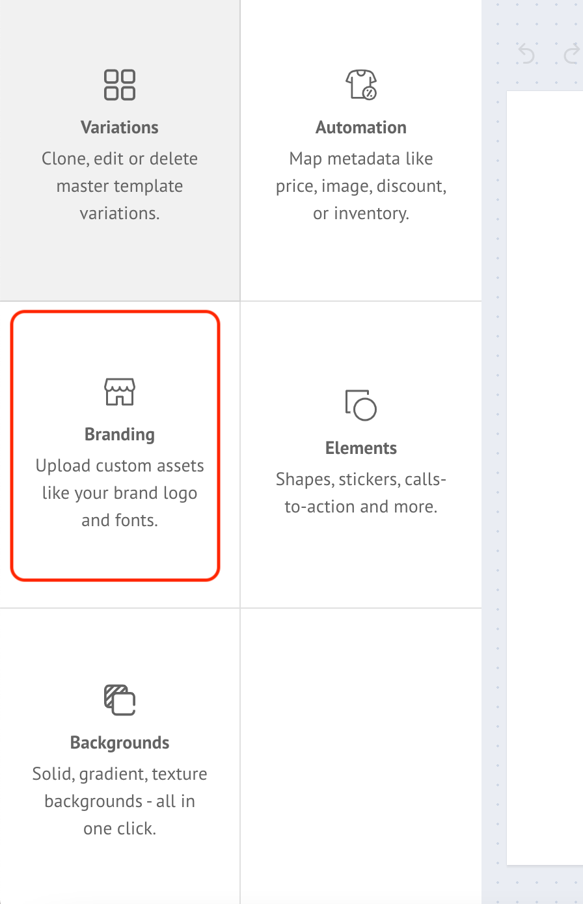Click "Shapes, stickers, calls-to-action" description

[361, 493]
